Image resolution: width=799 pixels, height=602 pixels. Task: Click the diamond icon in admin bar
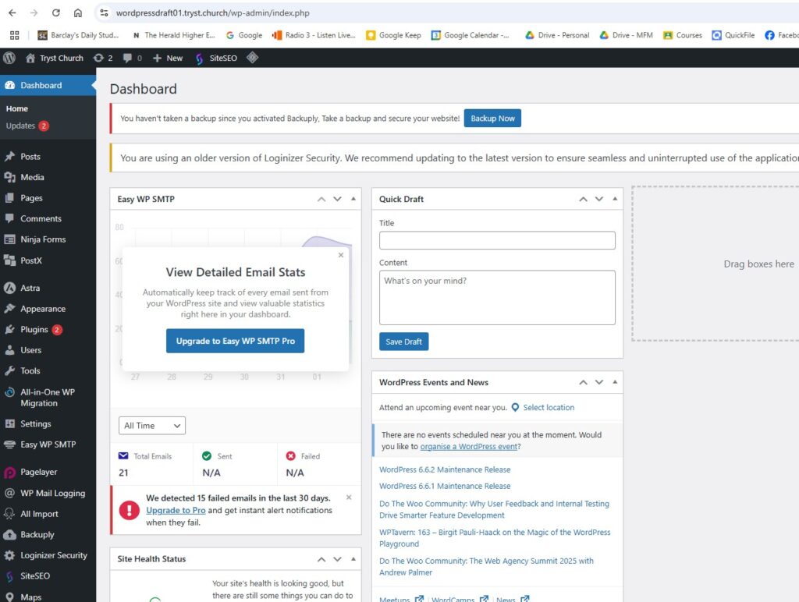[252, 58]
